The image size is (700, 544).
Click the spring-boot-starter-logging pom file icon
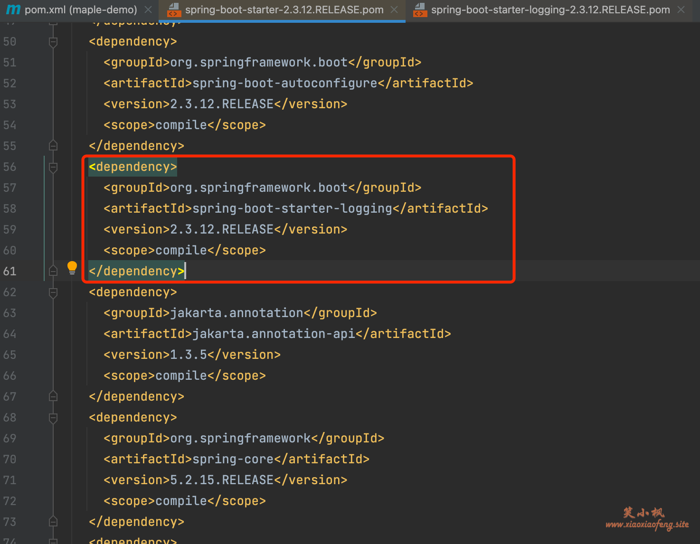pos(420,9)
